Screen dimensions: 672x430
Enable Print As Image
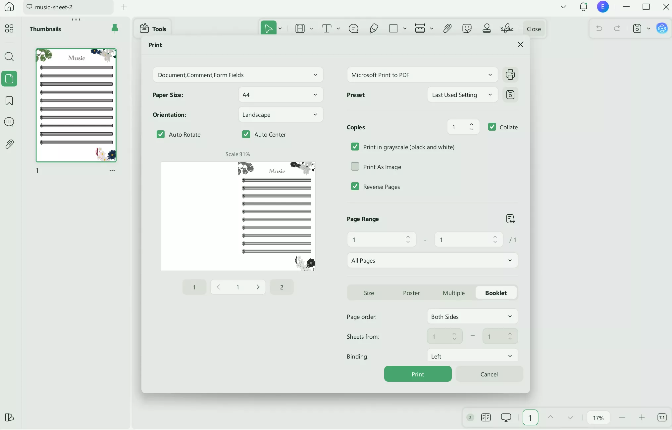tap(355, 167)
